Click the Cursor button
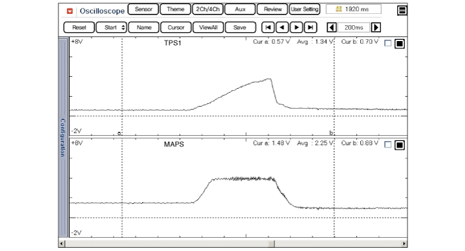Viewport: 465px width, 251px height. coord(176,28)
